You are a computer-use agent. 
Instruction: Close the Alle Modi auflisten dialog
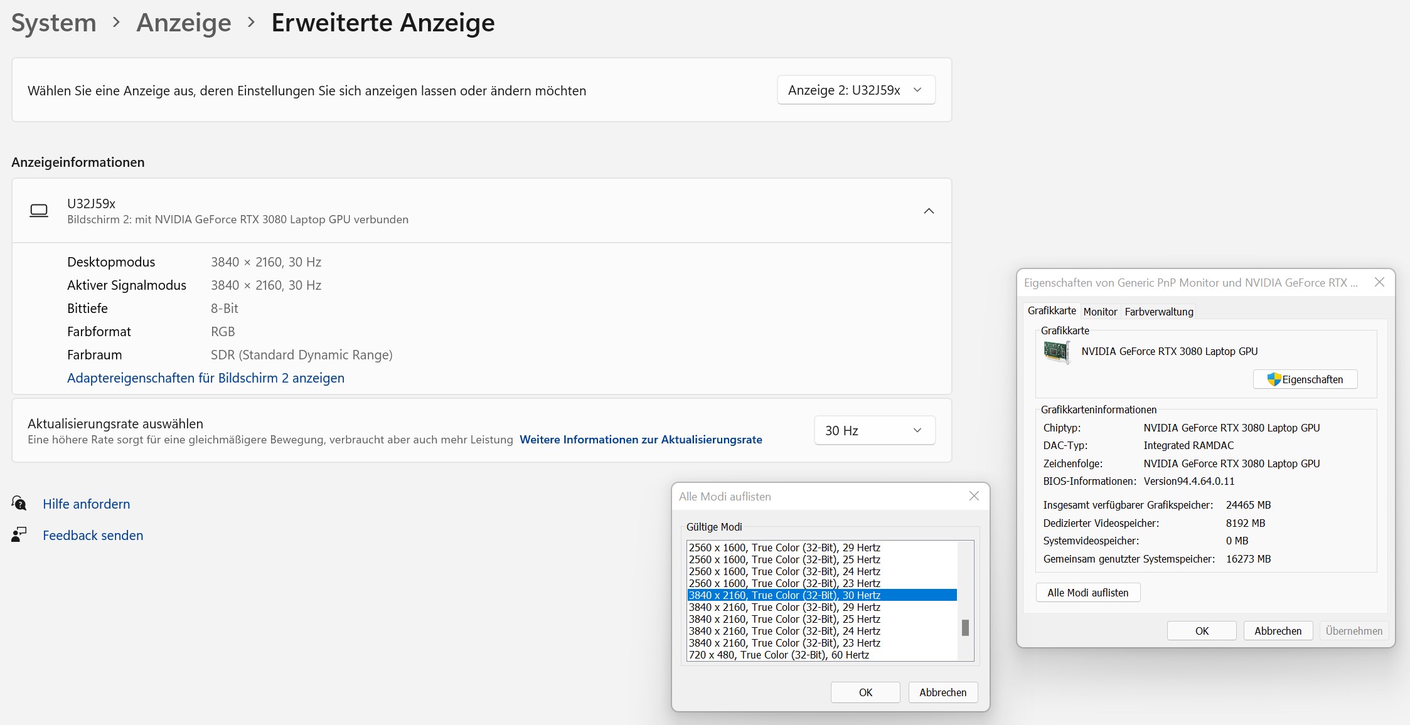974,496
